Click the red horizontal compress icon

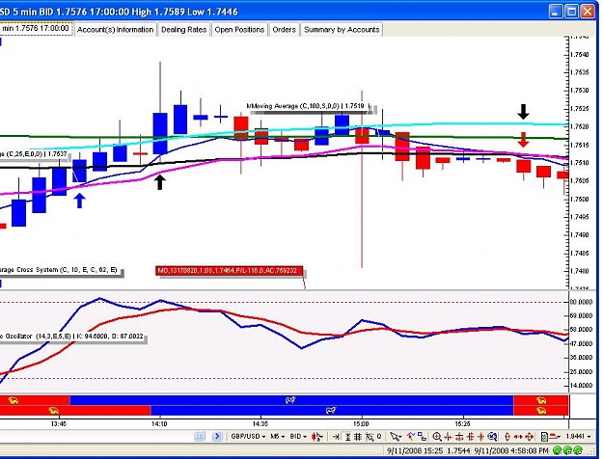pos(448,436)
